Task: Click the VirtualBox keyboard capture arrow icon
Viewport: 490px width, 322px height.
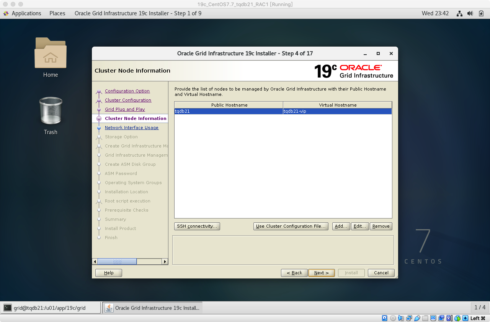Action: coord(465,318)
